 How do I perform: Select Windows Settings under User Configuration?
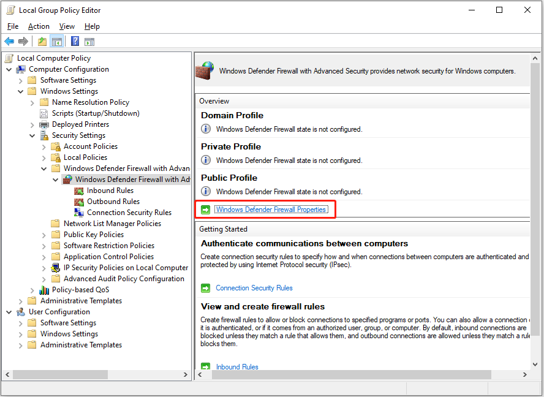[x=69, y=334]
